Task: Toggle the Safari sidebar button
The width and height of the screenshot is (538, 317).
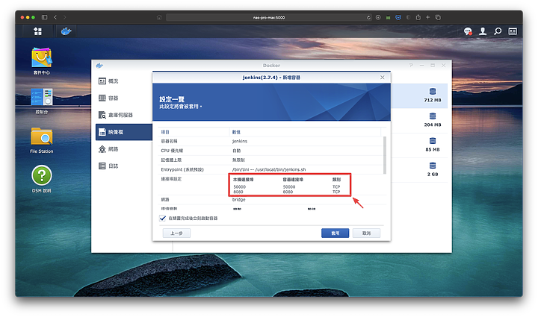Action: click(44, 17)
